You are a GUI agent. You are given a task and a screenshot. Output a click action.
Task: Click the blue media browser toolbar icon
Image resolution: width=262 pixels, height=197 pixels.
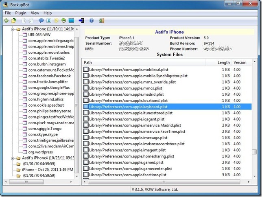click(71, 20)
